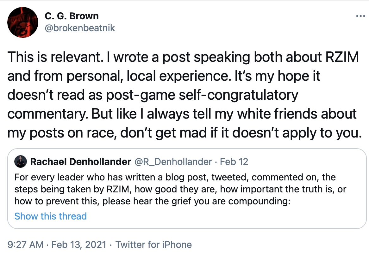The image size is (369, 258).
Task: Expand the thread via Show this thread
Action: pos(50,216)
